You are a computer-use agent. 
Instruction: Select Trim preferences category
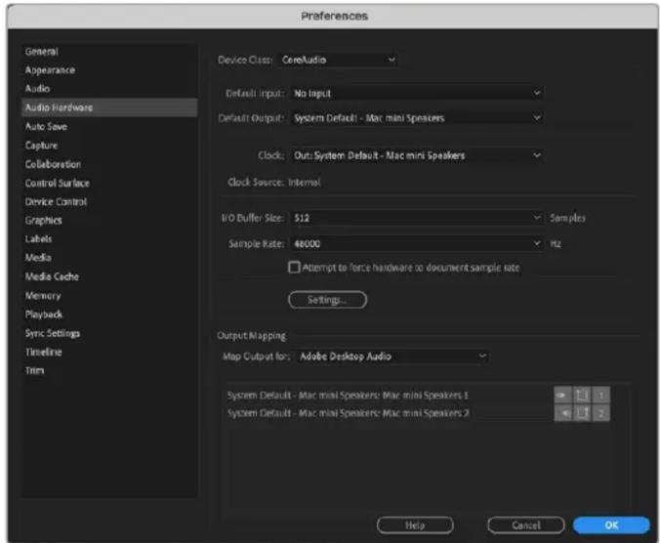point(109,370)
